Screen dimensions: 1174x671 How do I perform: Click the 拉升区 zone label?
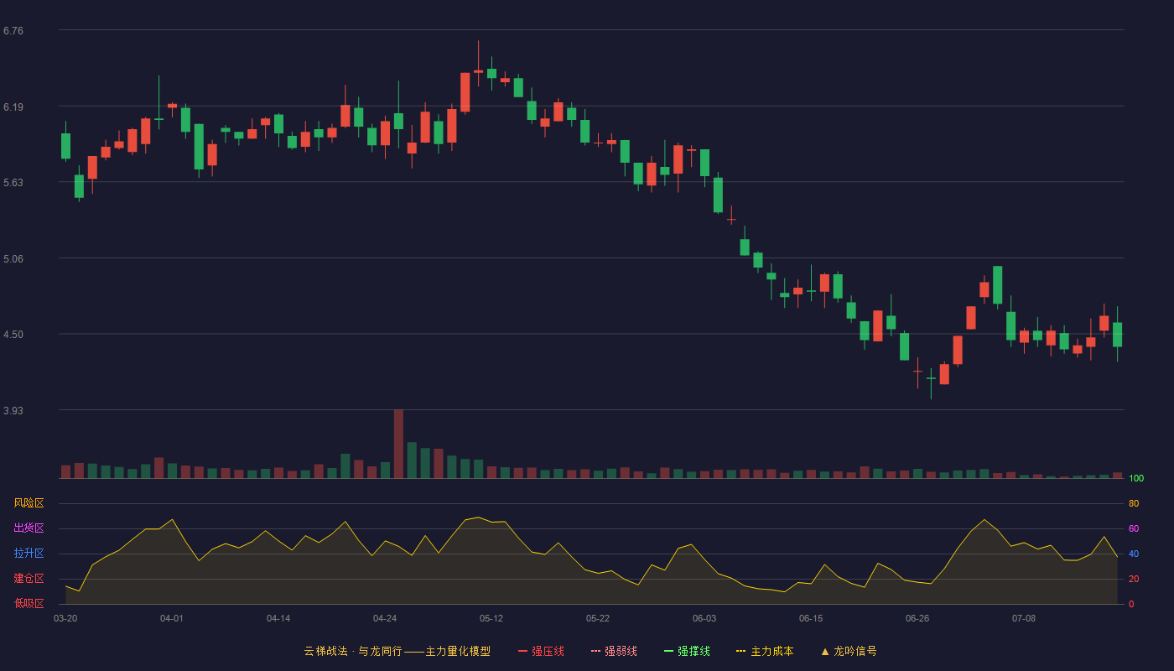pos(29,554)
